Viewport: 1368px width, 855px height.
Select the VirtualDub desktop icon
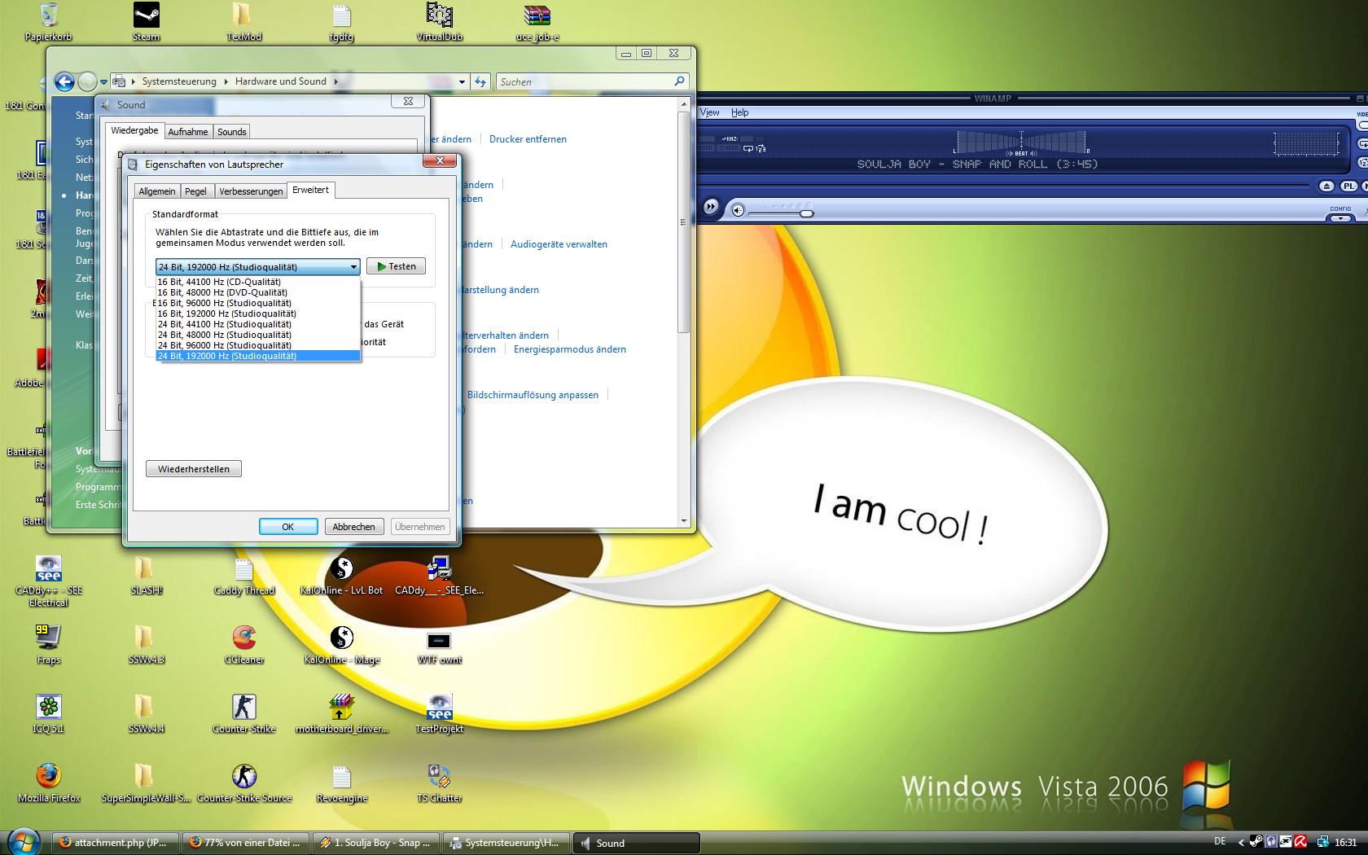coord(439,22)
